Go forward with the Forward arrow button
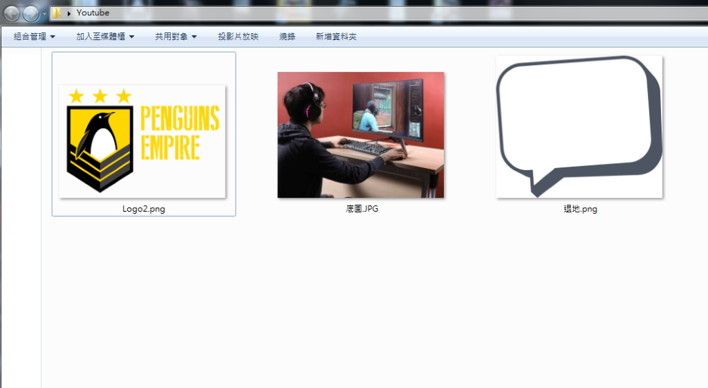 coord(30,14)
